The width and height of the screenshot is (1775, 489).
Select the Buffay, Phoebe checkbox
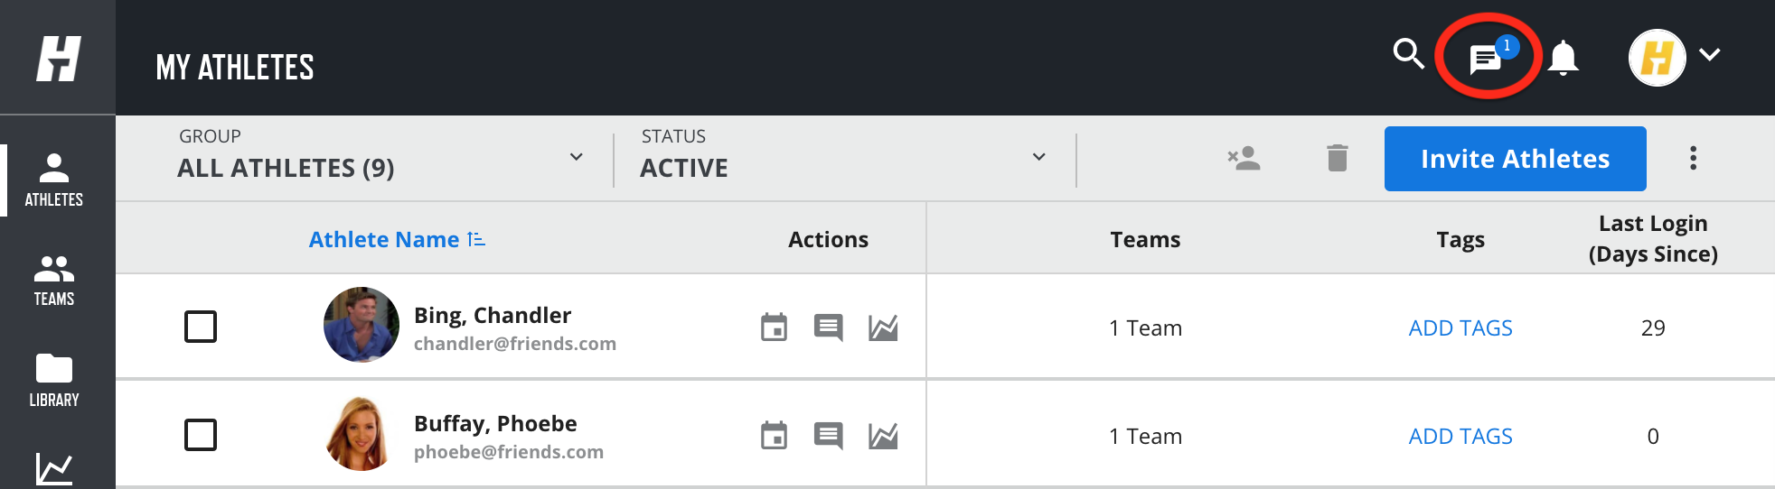click(x=201, y=435)
